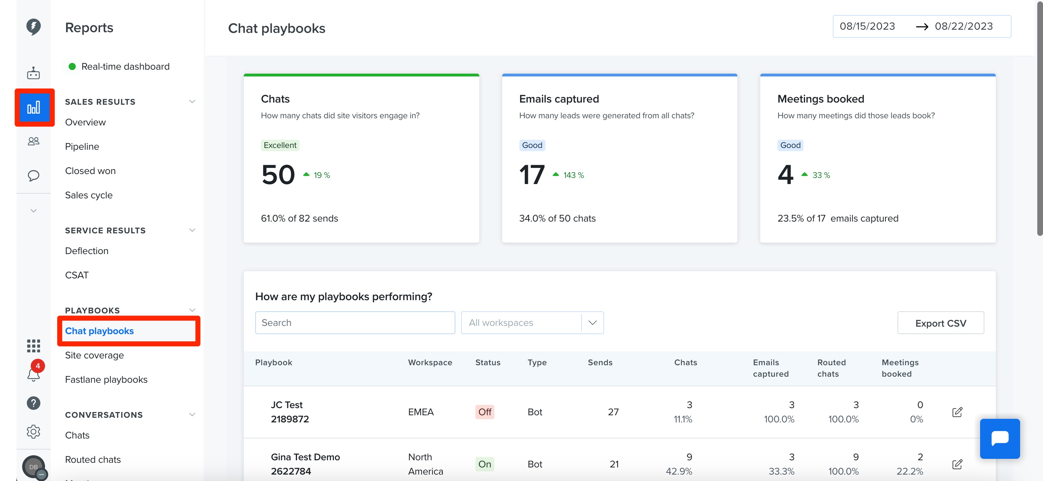Open the Gina Test Demo 2622784 playbook name
The width and height of the screenshot is (1043, 481).
coord(305,464)
